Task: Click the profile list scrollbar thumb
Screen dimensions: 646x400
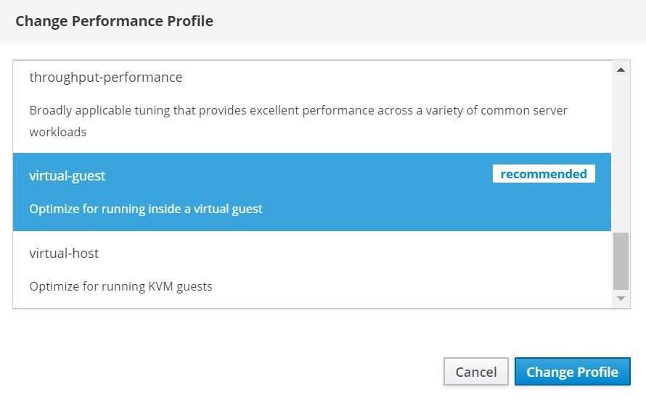Action: [x=621, y=262]
